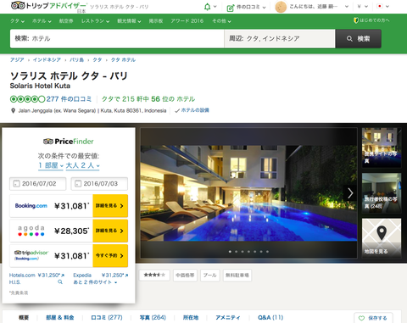Open the user profile avatar

pyautogui.click(x=281, y=7)
